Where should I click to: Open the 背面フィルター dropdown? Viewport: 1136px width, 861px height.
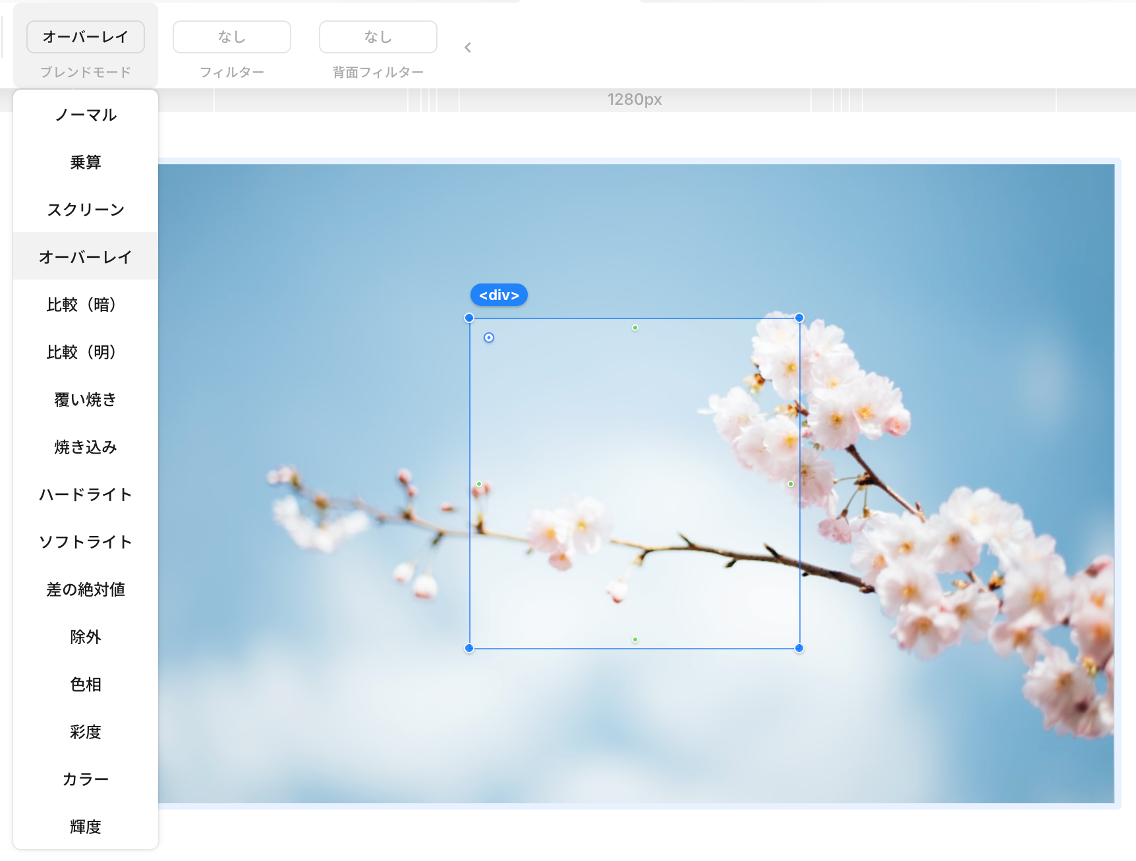pos(378,37)
